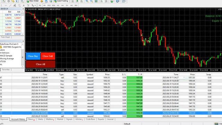Switch to line chart view

coord(82,1)
